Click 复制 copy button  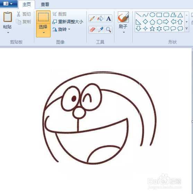24,22
